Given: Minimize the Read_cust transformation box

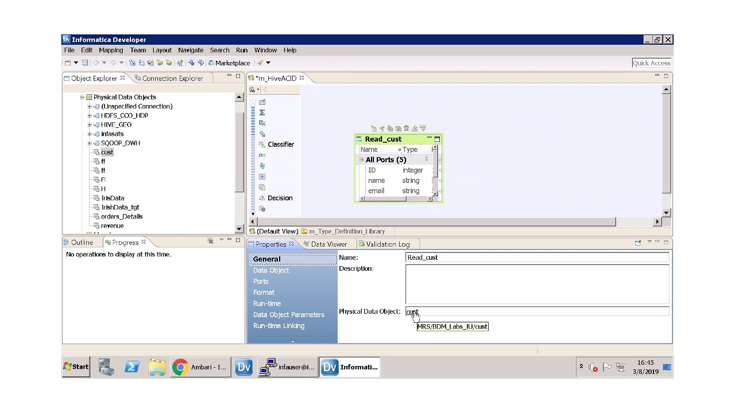Looking at the screenshot, I should (x=429, y=139).
